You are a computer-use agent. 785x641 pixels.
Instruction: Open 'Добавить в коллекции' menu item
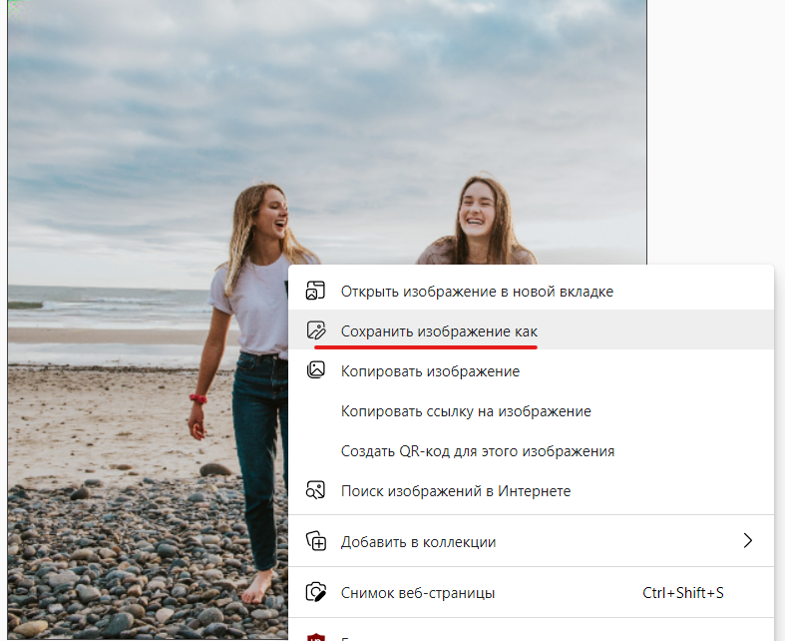532,541
